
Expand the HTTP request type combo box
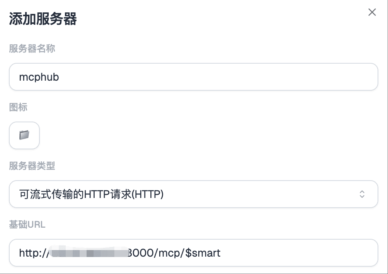[x=193, y=194]
